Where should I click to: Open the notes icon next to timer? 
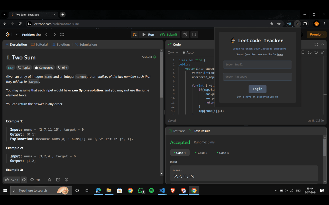[194, 35]
